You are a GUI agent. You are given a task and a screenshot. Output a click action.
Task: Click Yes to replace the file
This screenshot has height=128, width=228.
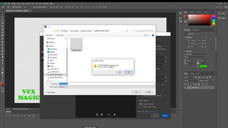[x=120, y=72]
